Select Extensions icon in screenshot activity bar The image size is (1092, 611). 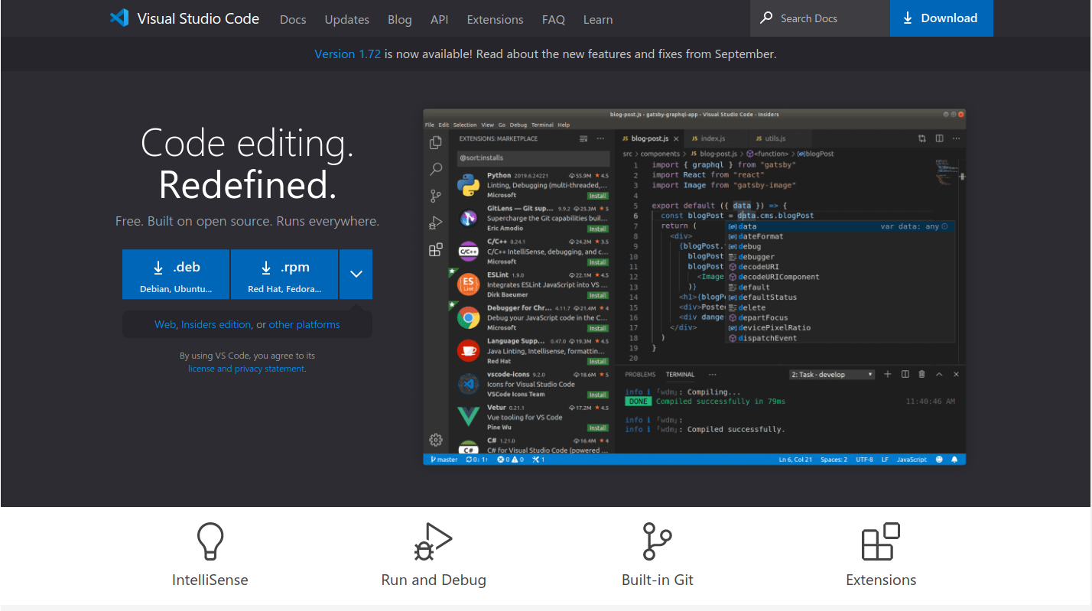tap(436, 249)
